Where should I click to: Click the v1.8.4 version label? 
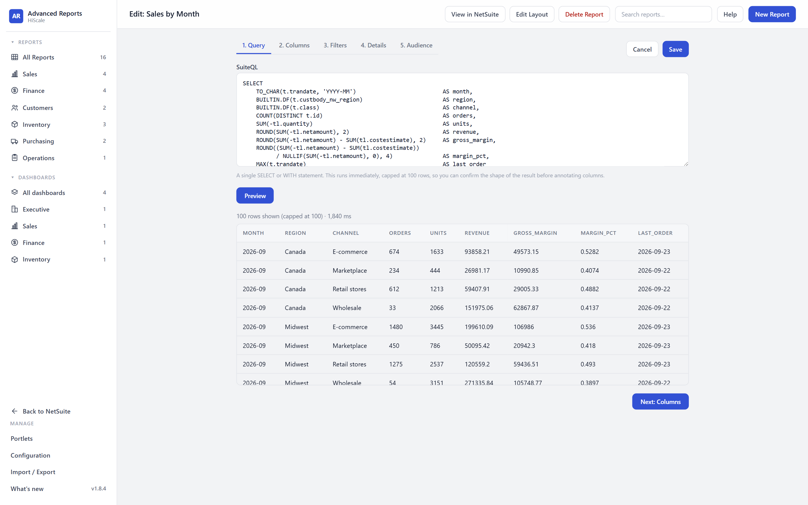(x=98, y=489)
